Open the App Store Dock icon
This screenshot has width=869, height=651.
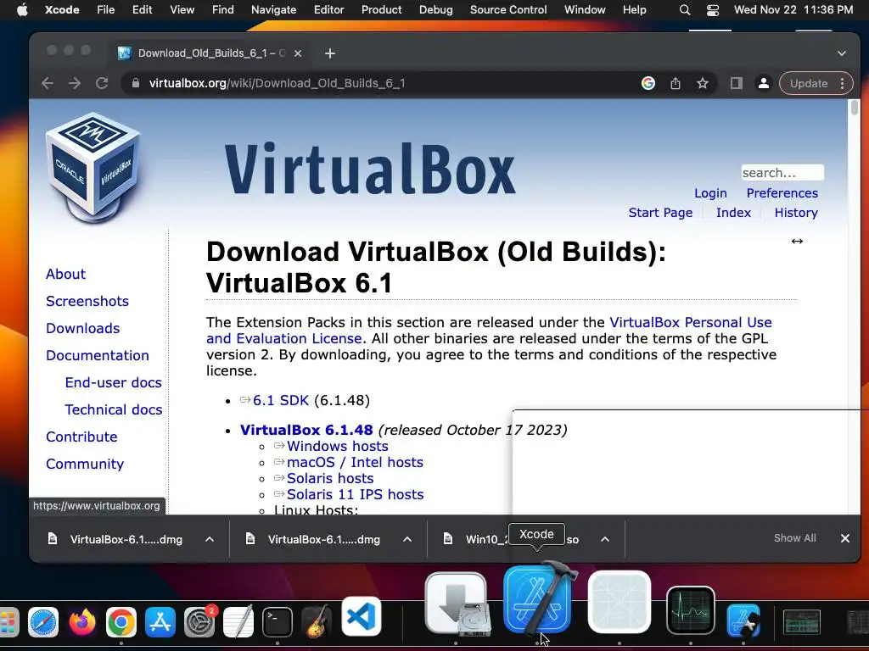point(160,621)
